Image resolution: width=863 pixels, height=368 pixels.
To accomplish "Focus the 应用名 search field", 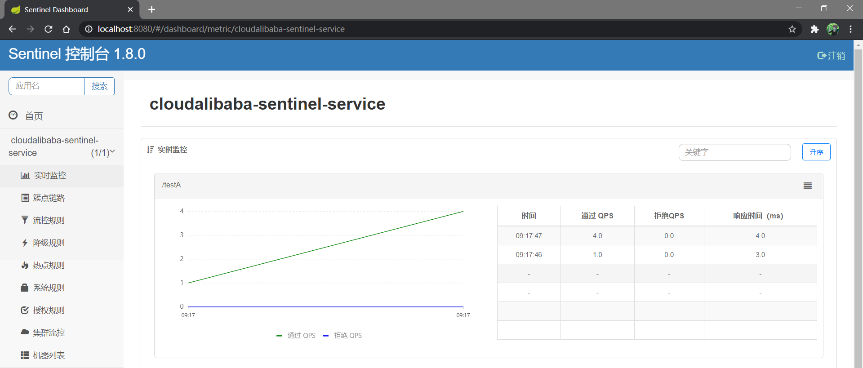I will click(47, 86).
